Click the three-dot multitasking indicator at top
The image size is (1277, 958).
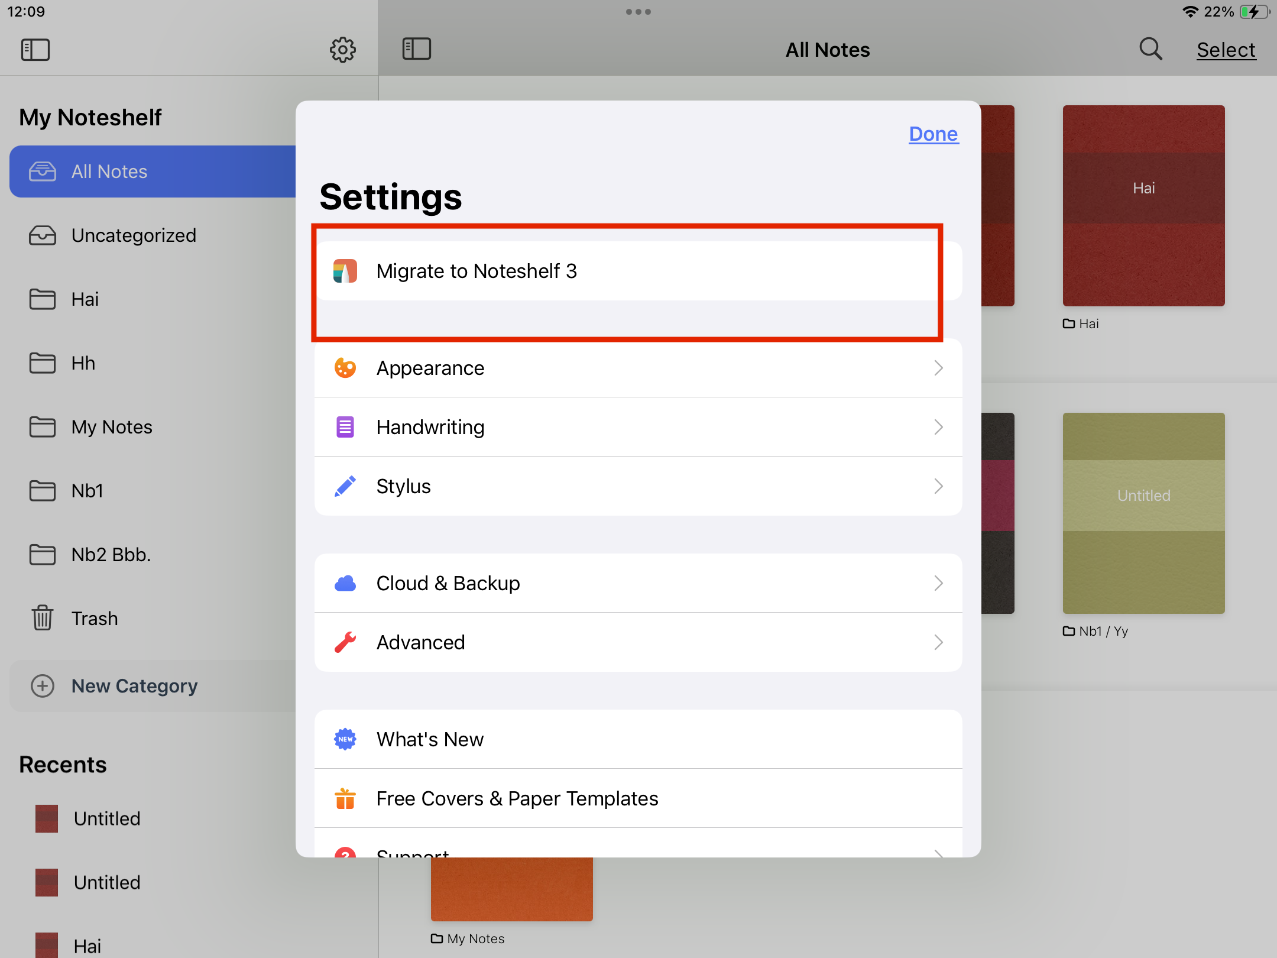638,12
